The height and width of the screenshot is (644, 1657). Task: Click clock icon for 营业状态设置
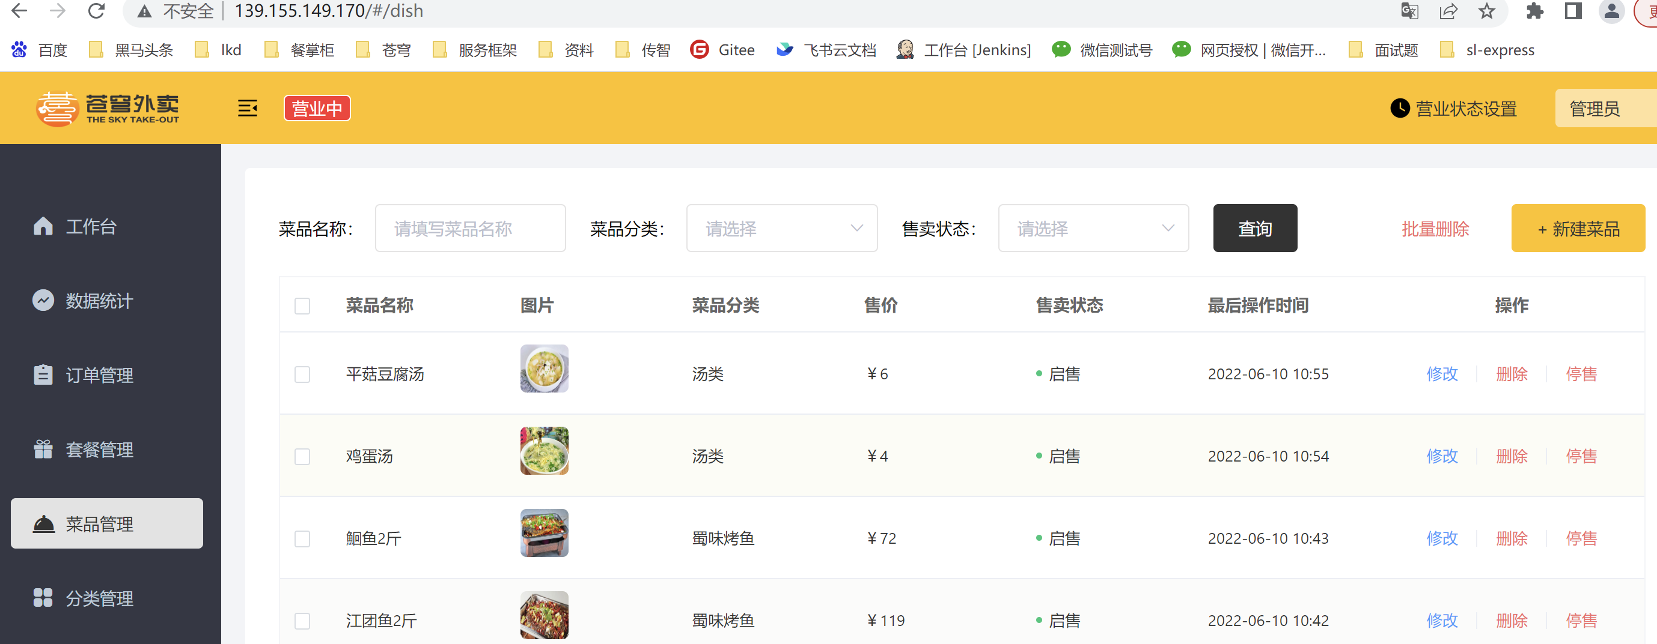pyautogui.click(x=1400, y=108)
